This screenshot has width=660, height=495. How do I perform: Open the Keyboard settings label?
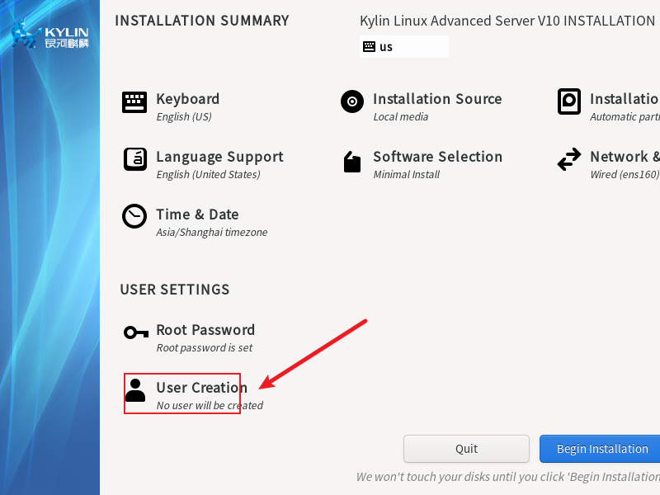[x=187, y=99]
